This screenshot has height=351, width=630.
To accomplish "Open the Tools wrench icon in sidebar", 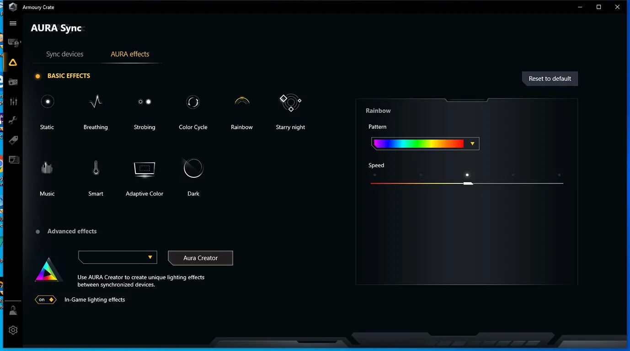I will [13, 121].
